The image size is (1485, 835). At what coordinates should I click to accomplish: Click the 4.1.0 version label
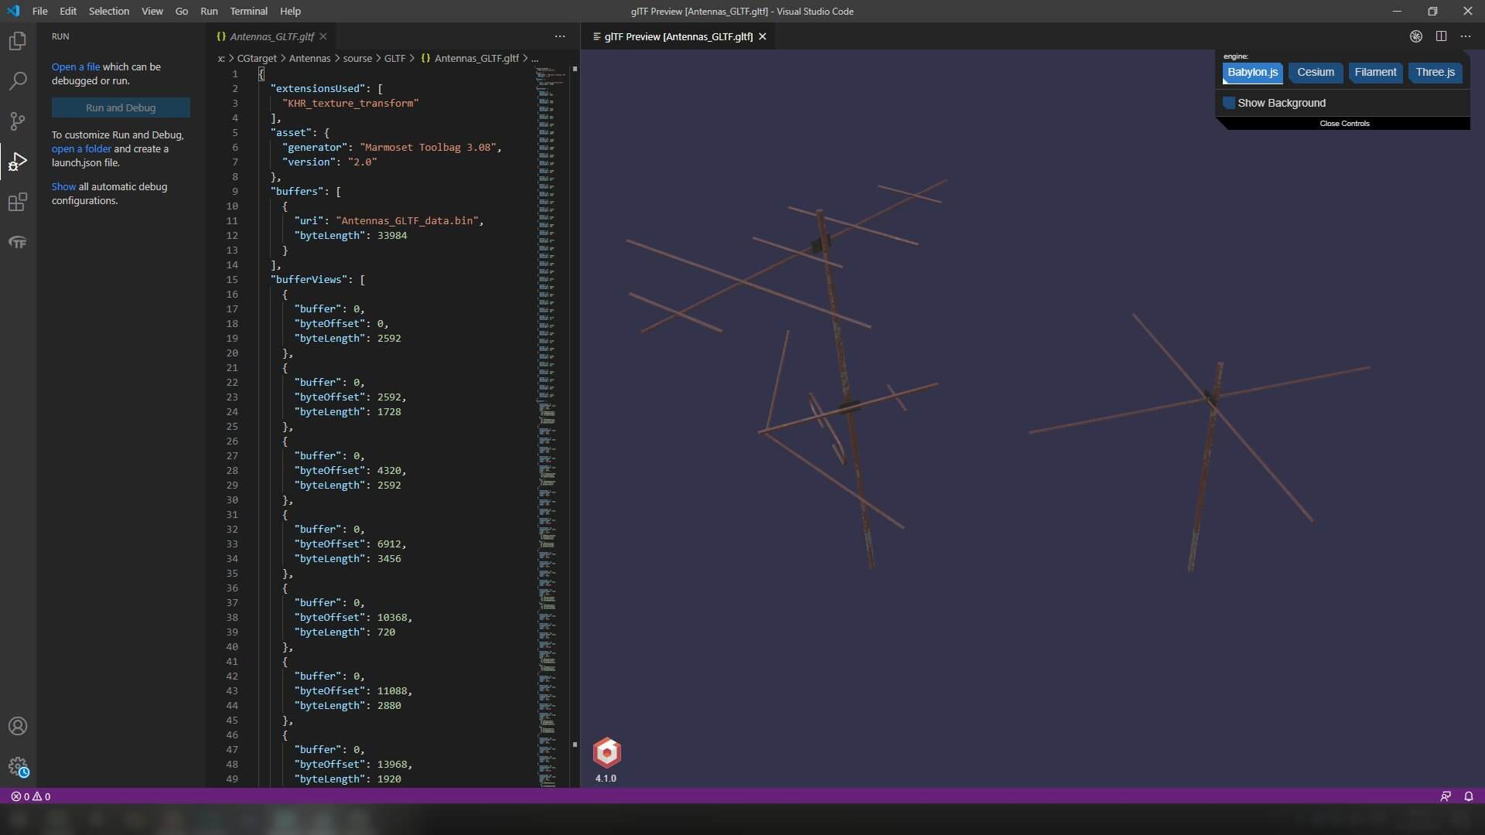(606, 779)
